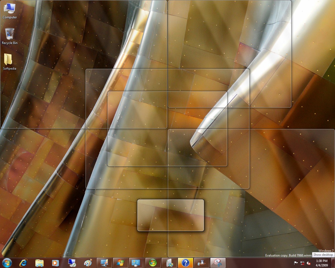Open the Chess Titans taskbar button
This screenshot has width=335, height=268.
pos(202,263)
